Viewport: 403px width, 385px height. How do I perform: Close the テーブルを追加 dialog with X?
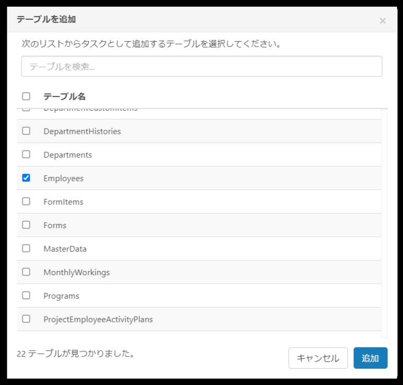click(383, 21)
